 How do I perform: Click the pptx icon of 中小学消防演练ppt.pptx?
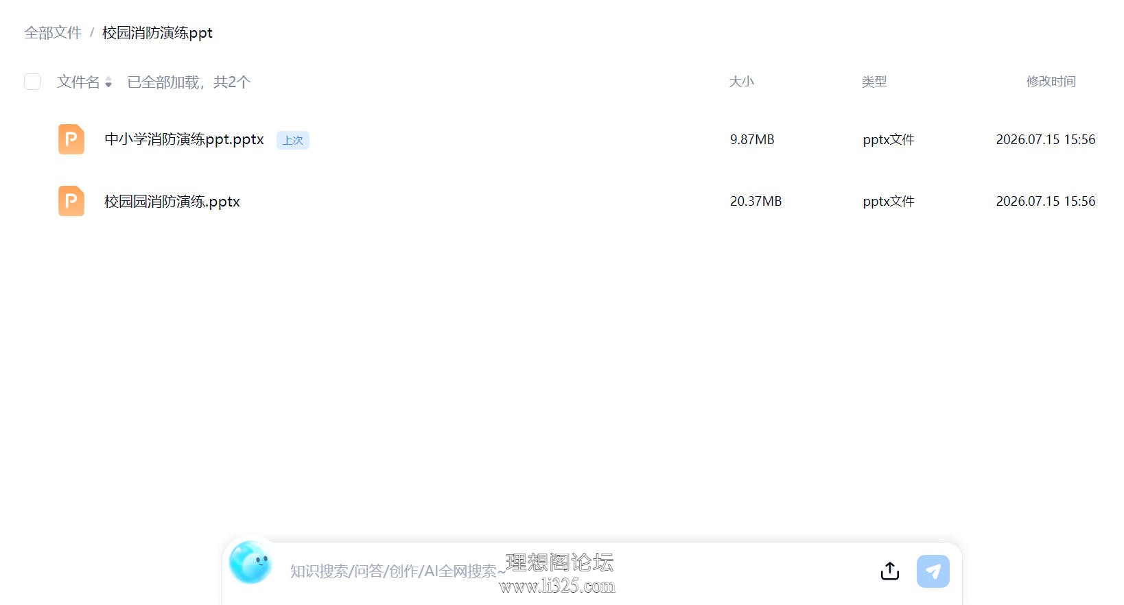point(71,139)
